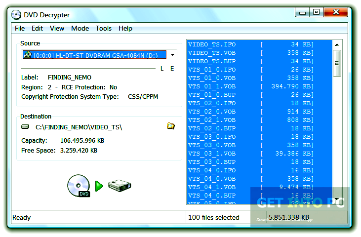The width and height of the screenshot is (361, 237).
Task: Click the DVD Decrypter title bar icon
Action: coord(16,15)
